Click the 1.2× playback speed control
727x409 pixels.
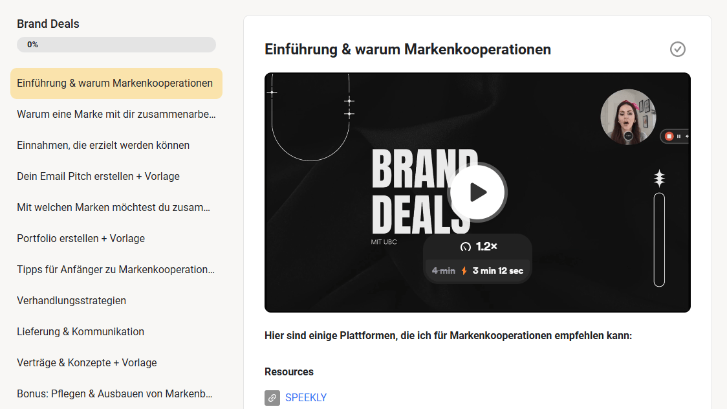point(479,247)
